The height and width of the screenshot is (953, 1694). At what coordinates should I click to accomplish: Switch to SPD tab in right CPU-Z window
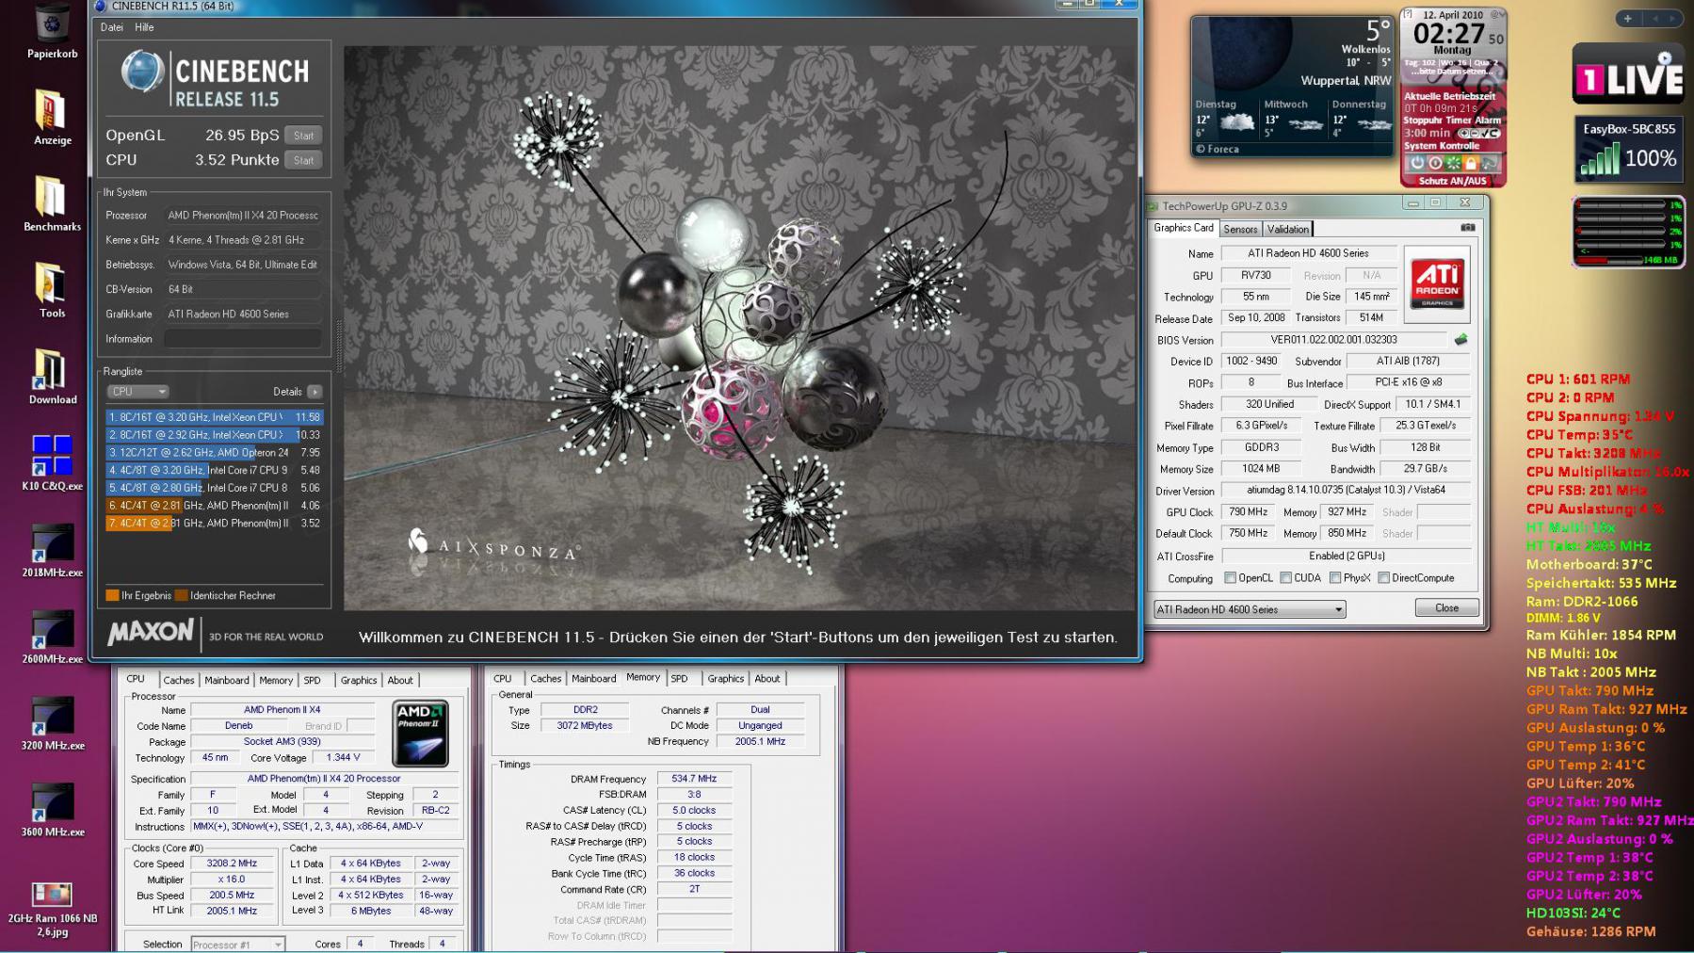point(679,678)
